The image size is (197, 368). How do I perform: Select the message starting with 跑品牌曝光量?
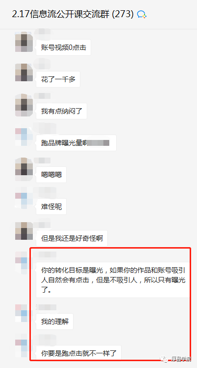coord(76,143)
